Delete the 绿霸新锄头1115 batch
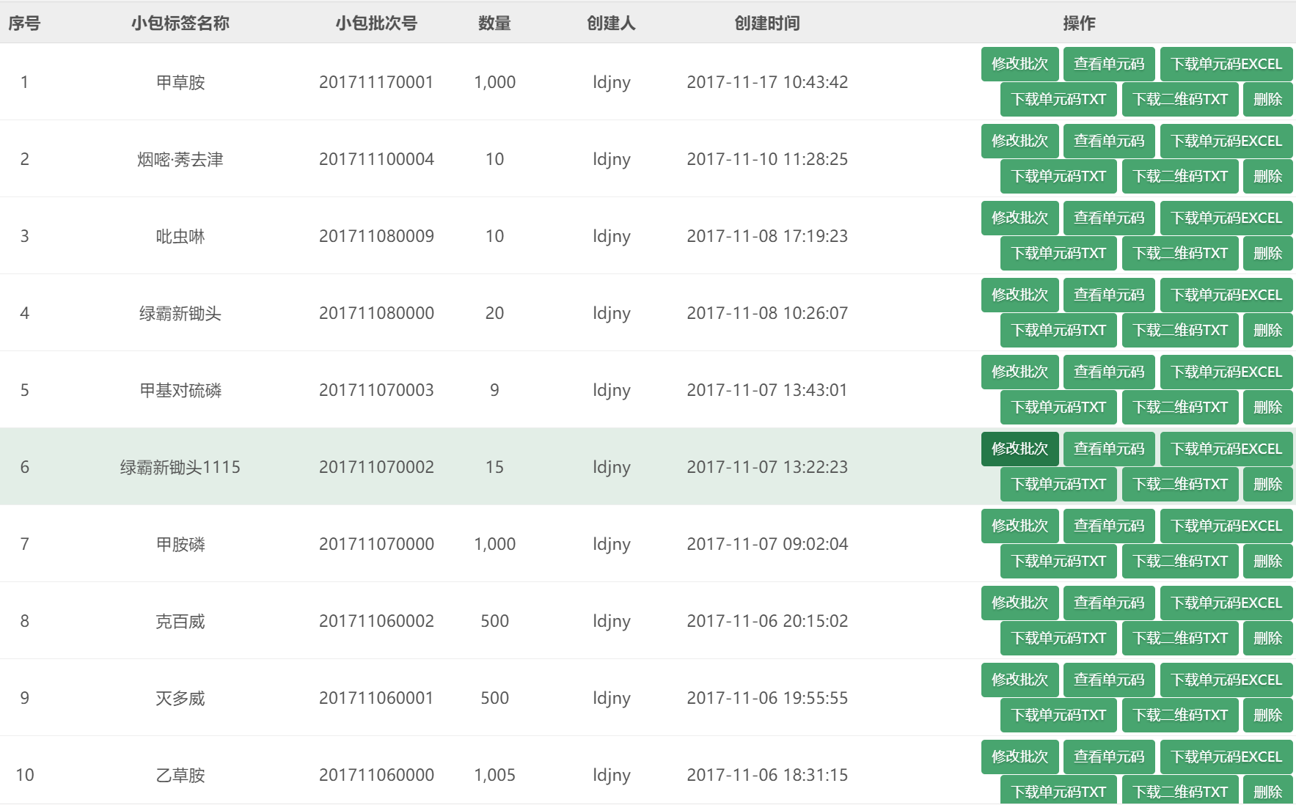Viewport: 1296px width, 805px height. click(x=1267, y=484)
